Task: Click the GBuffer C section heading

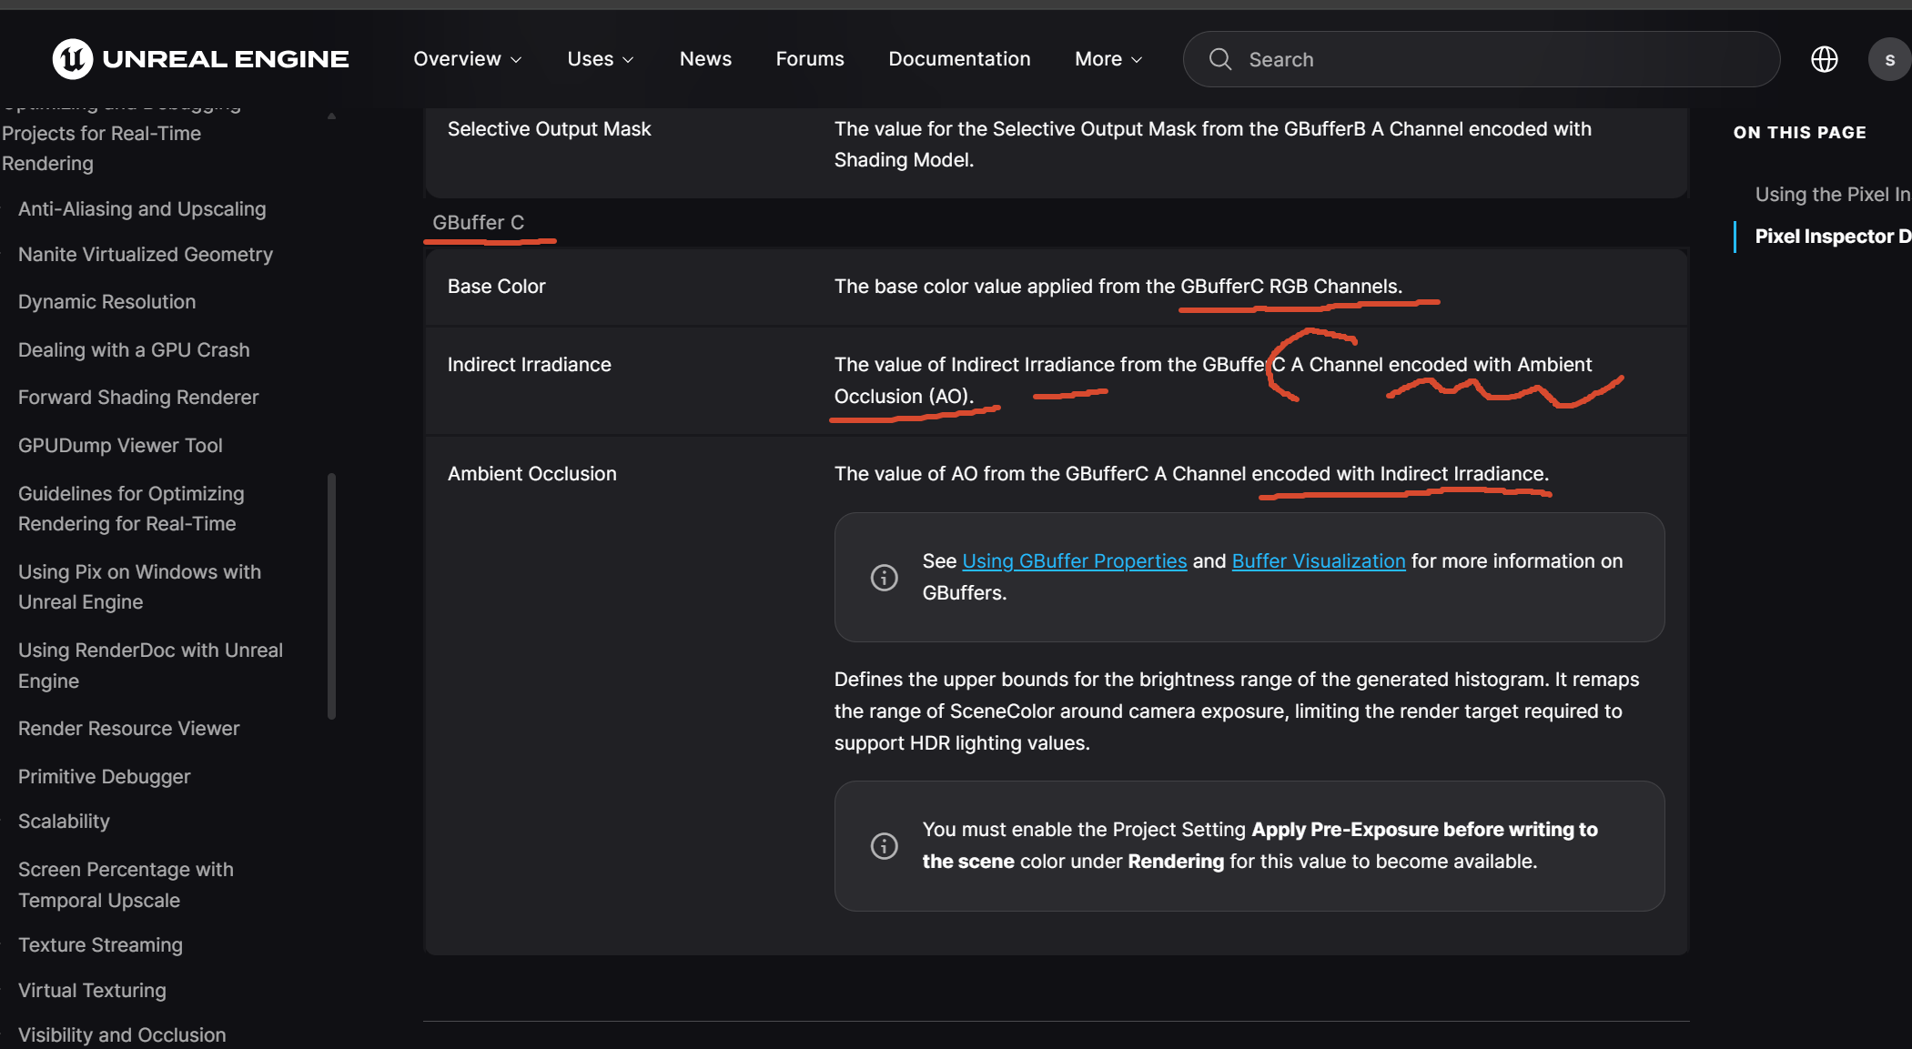Action: point(478,223)
